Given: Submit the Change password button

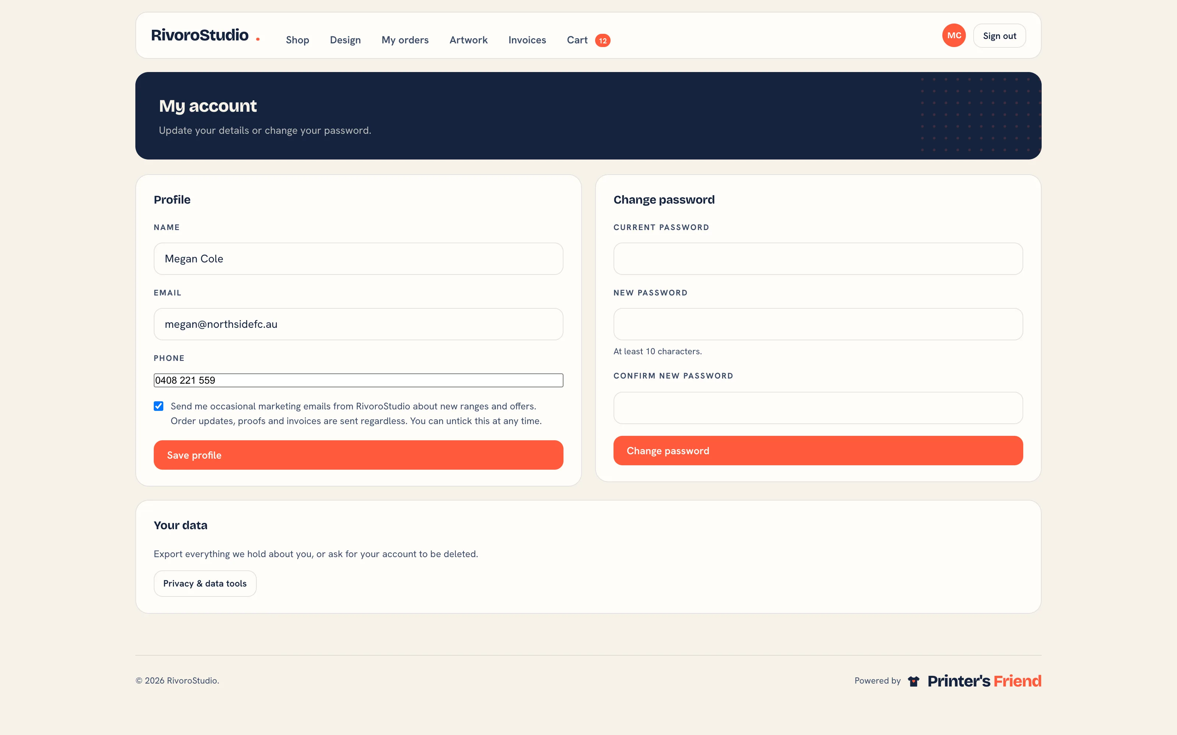Looking at the screenshot, I should [818, 451].
